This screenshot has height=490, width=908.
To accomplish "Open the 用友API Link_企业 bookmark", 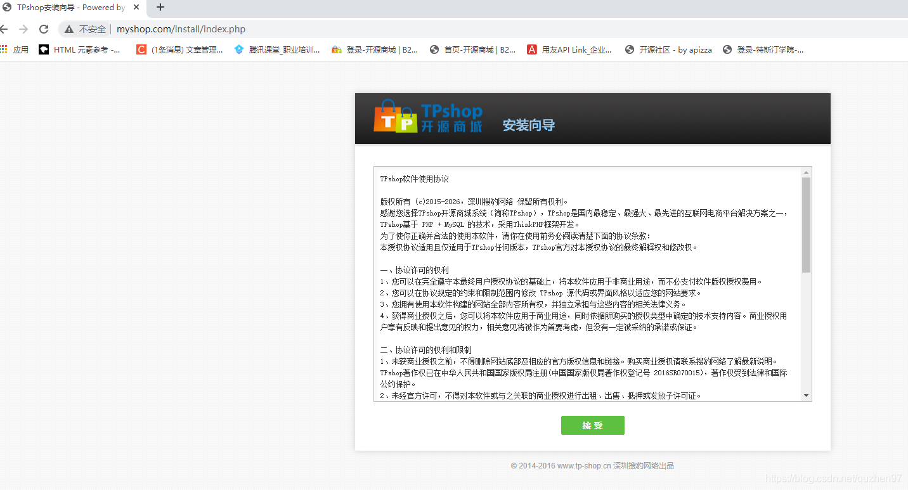I will click(x=570, y=49).
